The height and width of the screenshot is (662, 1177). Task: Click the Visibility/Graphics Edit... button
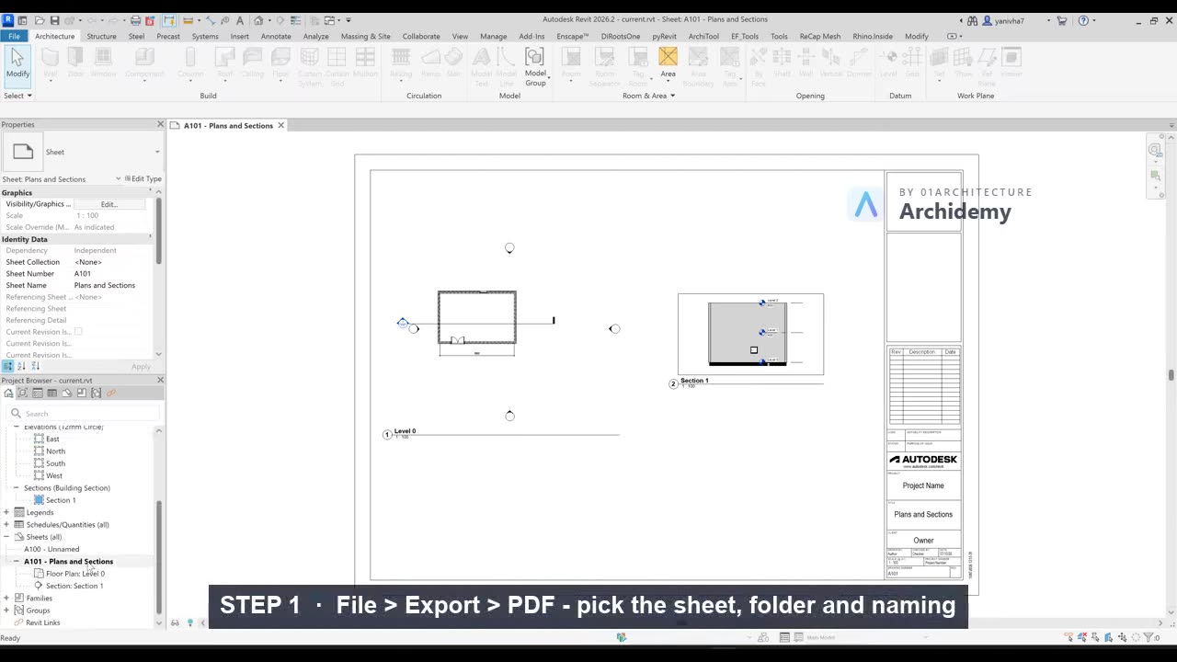[109, 204]
